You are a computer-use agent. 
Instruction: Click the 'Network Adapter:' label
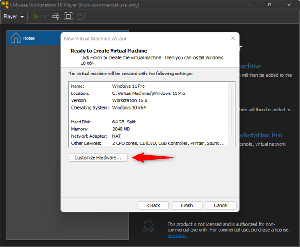tap(89, 136)
